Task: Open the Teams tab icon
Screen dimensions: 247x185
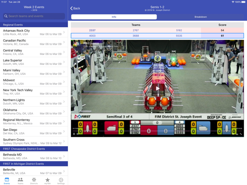Action: [x=20, y=180]
